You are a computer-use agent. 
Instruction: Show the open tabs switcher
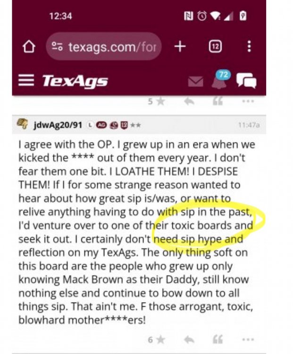[x=215, y=47]
